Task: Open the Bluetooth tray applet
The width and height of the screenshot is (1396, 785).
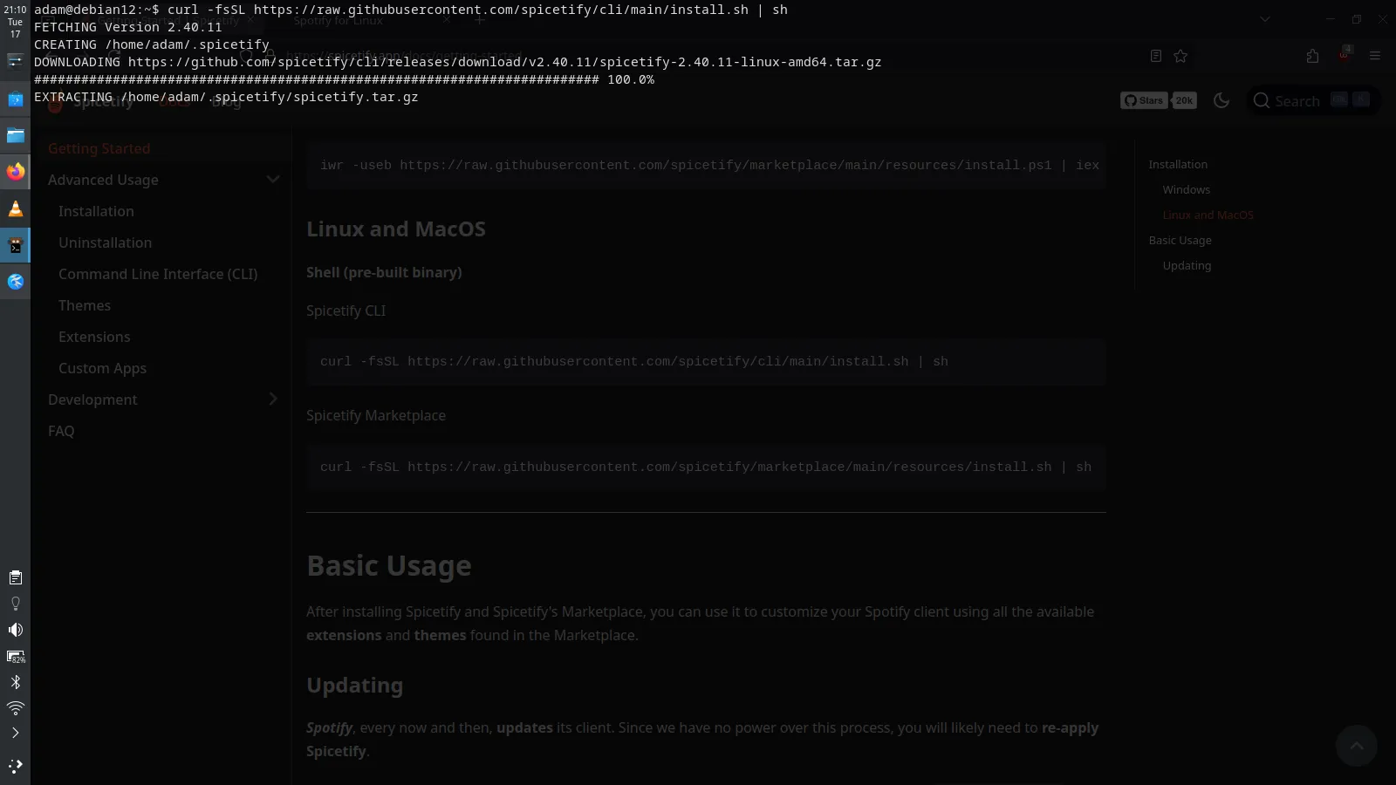Action: (x=15, y=682)
